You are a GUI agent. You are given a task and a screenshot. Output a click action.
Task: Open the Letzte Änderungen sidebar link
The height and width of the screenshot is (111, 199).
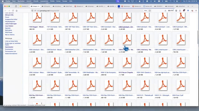click(11, 24)
